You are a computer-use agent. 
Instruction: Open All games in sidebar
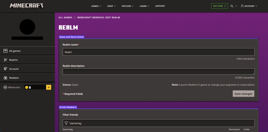27,51
